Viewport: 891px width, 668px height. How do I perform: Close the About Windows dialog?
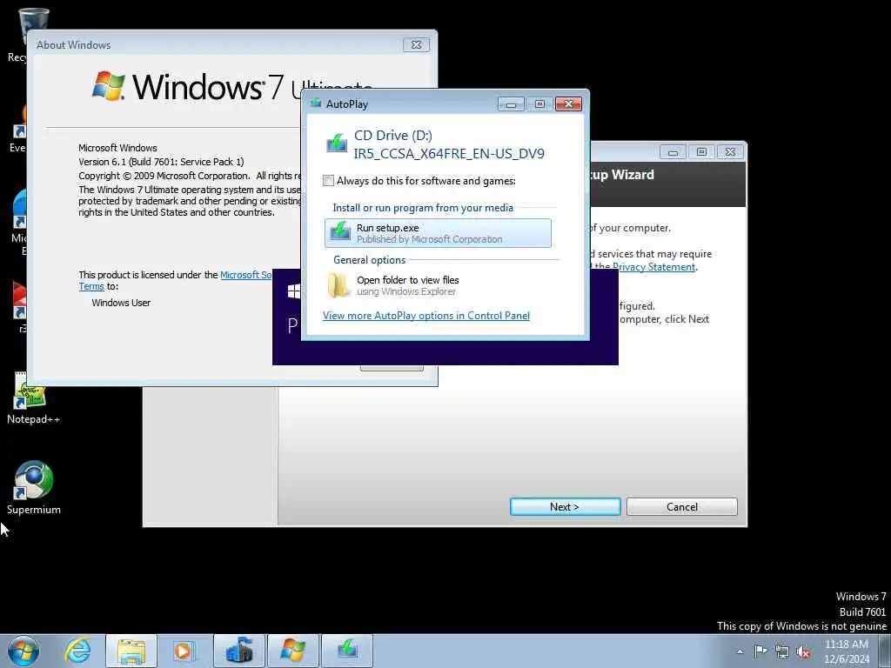[416, 45]
